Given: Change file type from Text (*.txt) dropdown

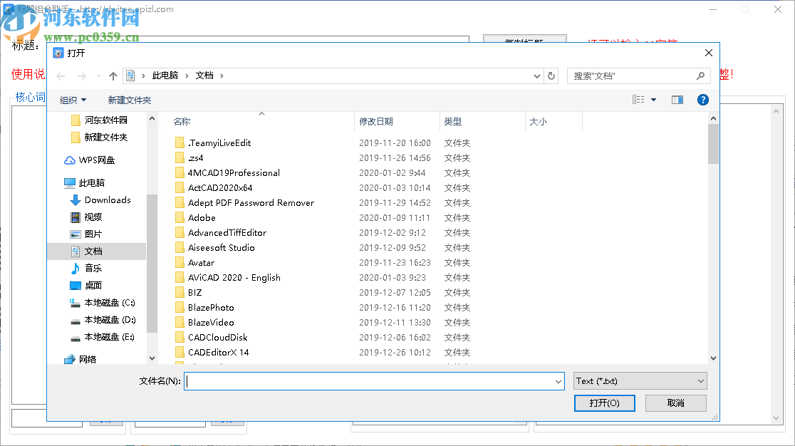Looking at the screenshot, I should tap(639, 380).
